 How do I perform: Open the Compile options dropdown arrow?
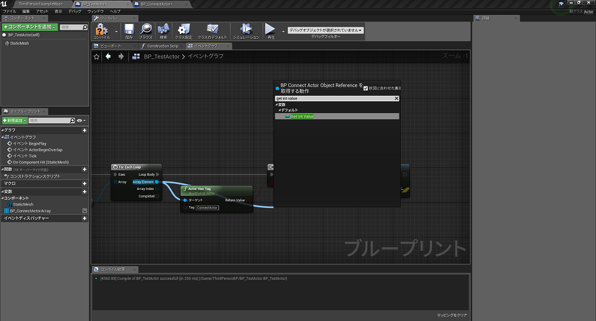click(116, 32)
